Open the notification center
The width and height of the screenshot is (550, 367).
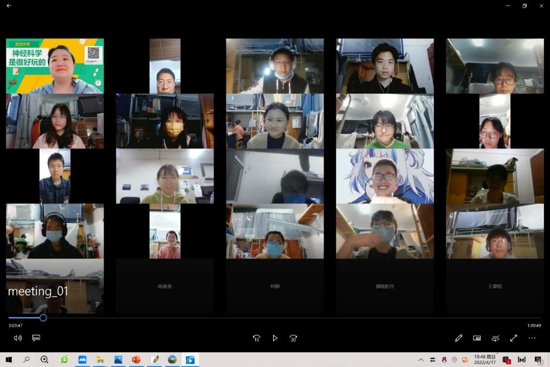point(538,359)
